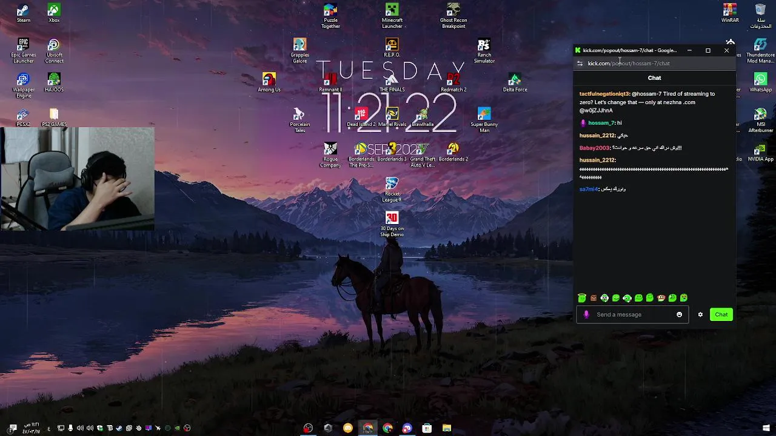
Task: Open tactfulnegationiqt3 username in chat
Action: tap(604, 94)
